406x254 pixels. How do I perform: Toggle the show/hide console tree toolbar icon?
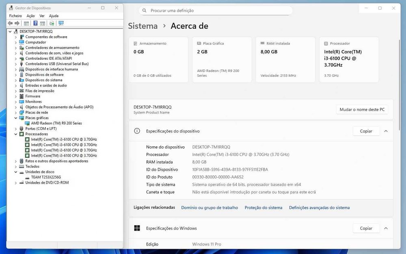(26, 23)
